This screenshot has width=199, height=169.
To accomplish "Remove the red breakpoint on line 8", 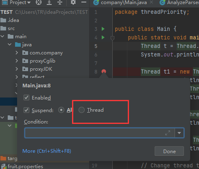I will coord(104,71).
